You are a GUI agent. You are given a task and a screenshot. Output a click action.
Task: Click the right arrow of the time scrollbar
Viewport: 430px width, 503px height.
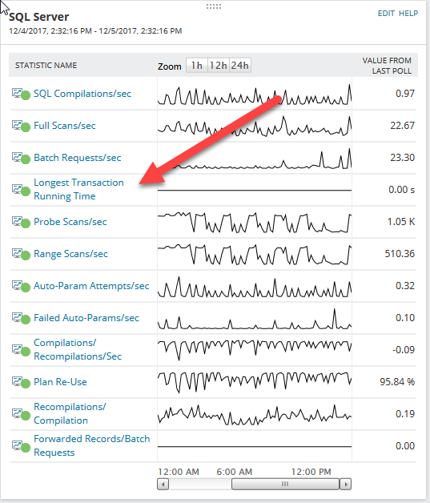coord(345,484)
